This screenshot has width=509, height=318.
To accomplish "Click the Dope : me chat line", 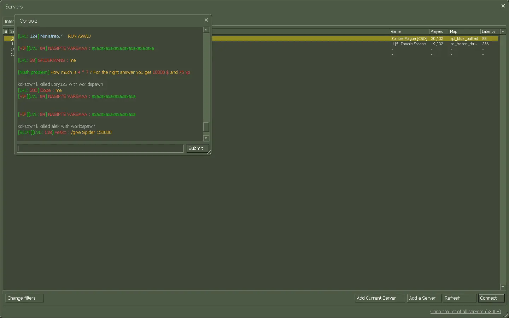I will click(40, 90).
